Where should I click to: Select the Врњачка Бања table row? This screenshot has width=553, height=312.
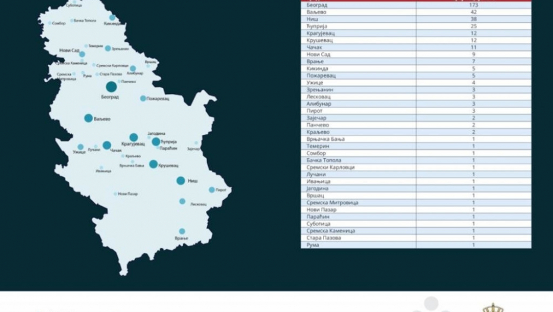[416, 139]
